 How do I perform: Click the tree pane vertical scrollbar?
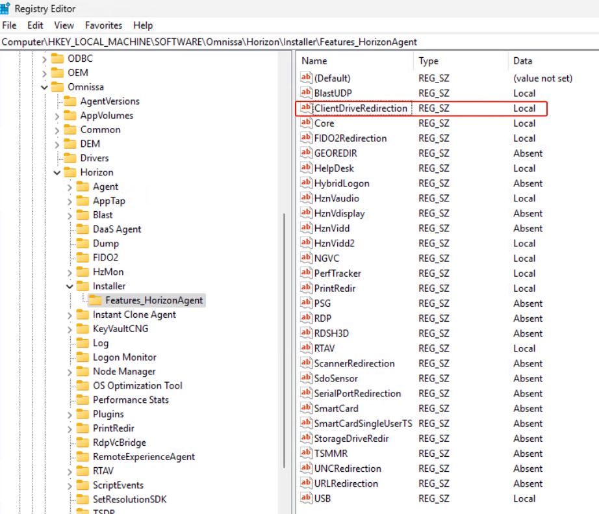[284, 340]
